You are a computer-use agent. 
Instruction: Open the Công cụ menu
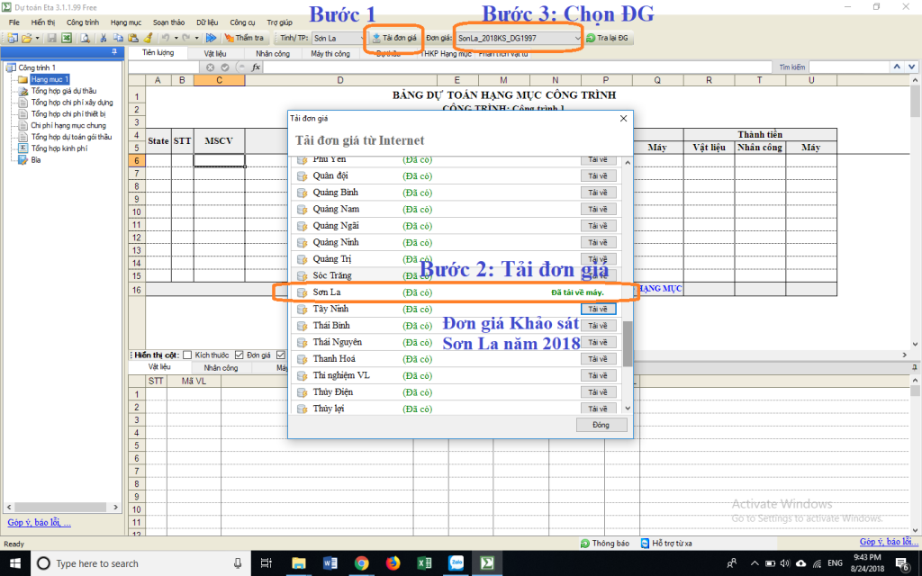pyautogui.click(x=242, y=21)
